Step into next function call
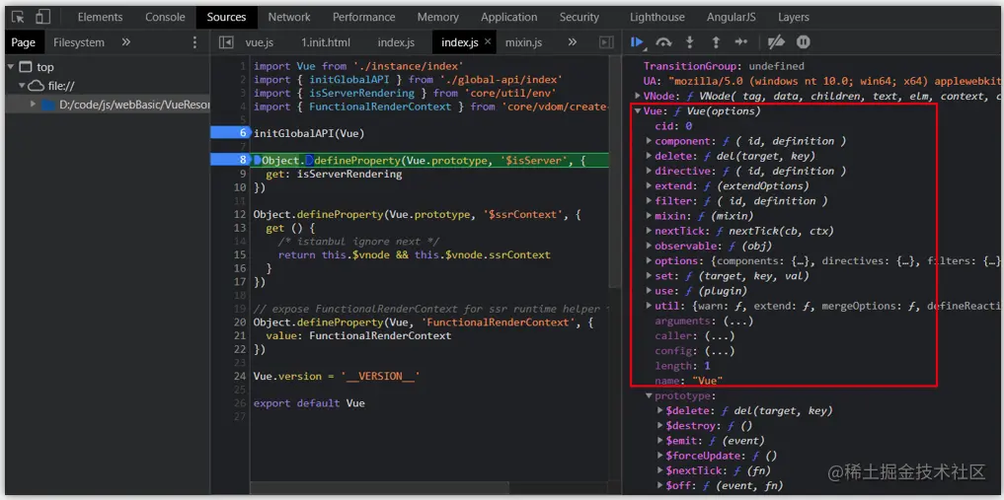1004x500 pixels. (x=690, y=42)
